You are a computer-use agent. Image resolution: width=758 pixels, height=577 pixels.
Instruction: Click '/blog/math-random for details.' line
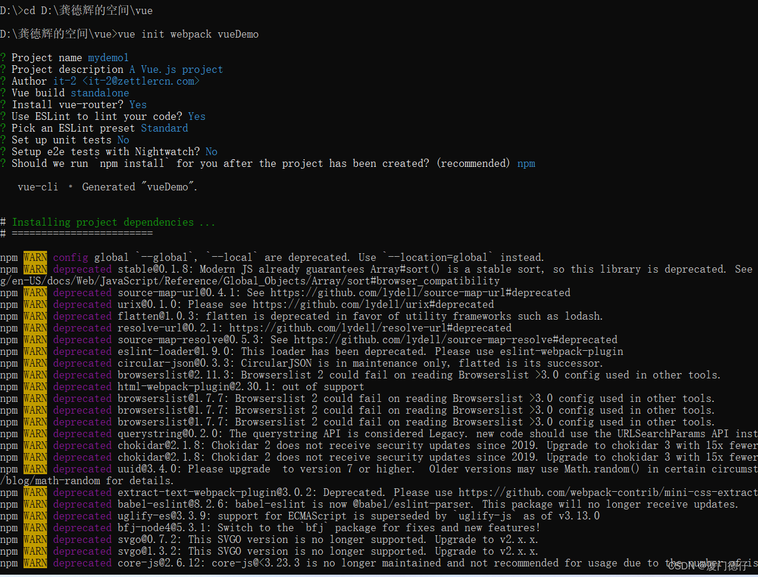(x=87, y=481)
